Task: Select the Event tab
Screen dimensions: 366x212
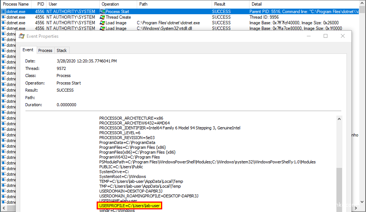Action: [28, 50]
